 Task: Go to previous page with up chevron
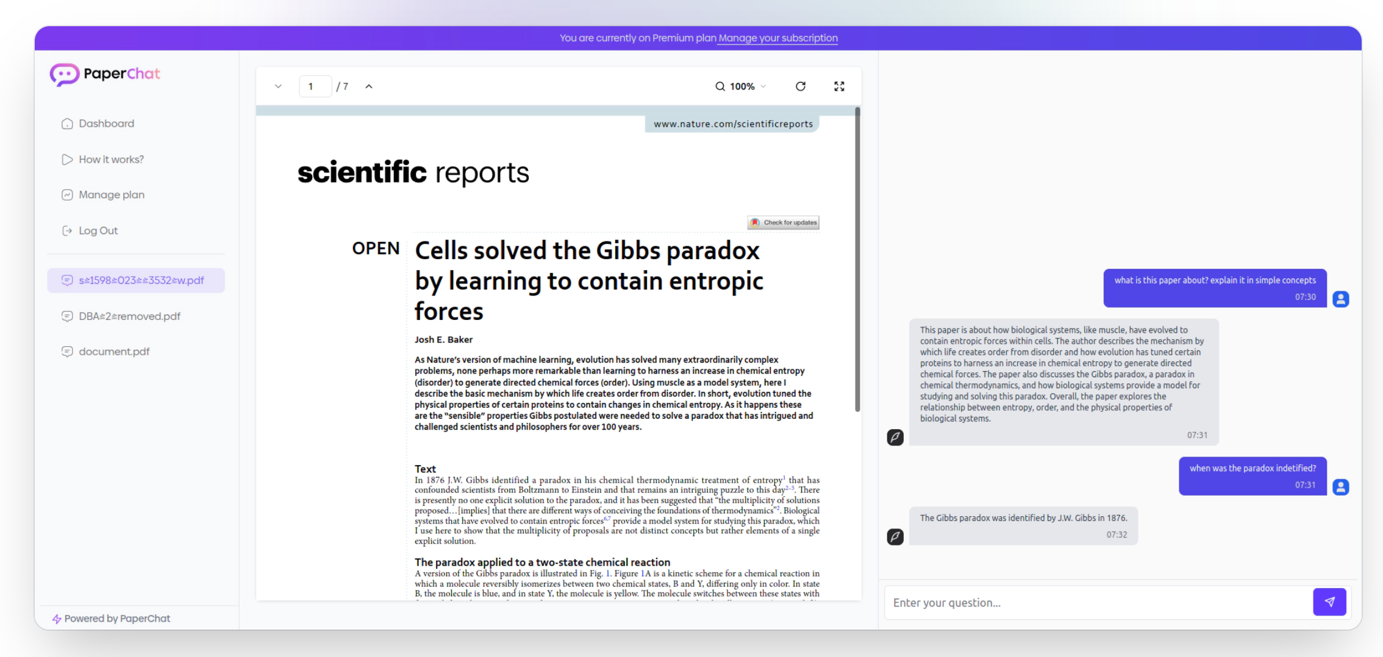pyautogui.click(x=369, y=87)
